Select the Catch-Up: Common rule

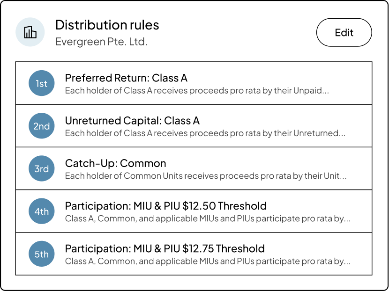[x=115, y=163]
